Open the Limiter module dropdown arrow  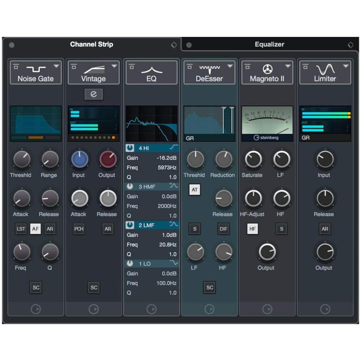(x=346, y=66)
